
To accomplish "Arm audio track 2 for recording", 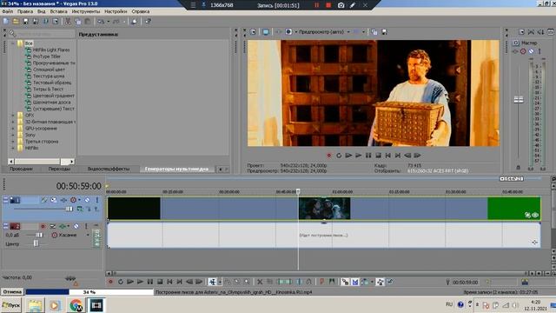I will click(x=43, y=226).
